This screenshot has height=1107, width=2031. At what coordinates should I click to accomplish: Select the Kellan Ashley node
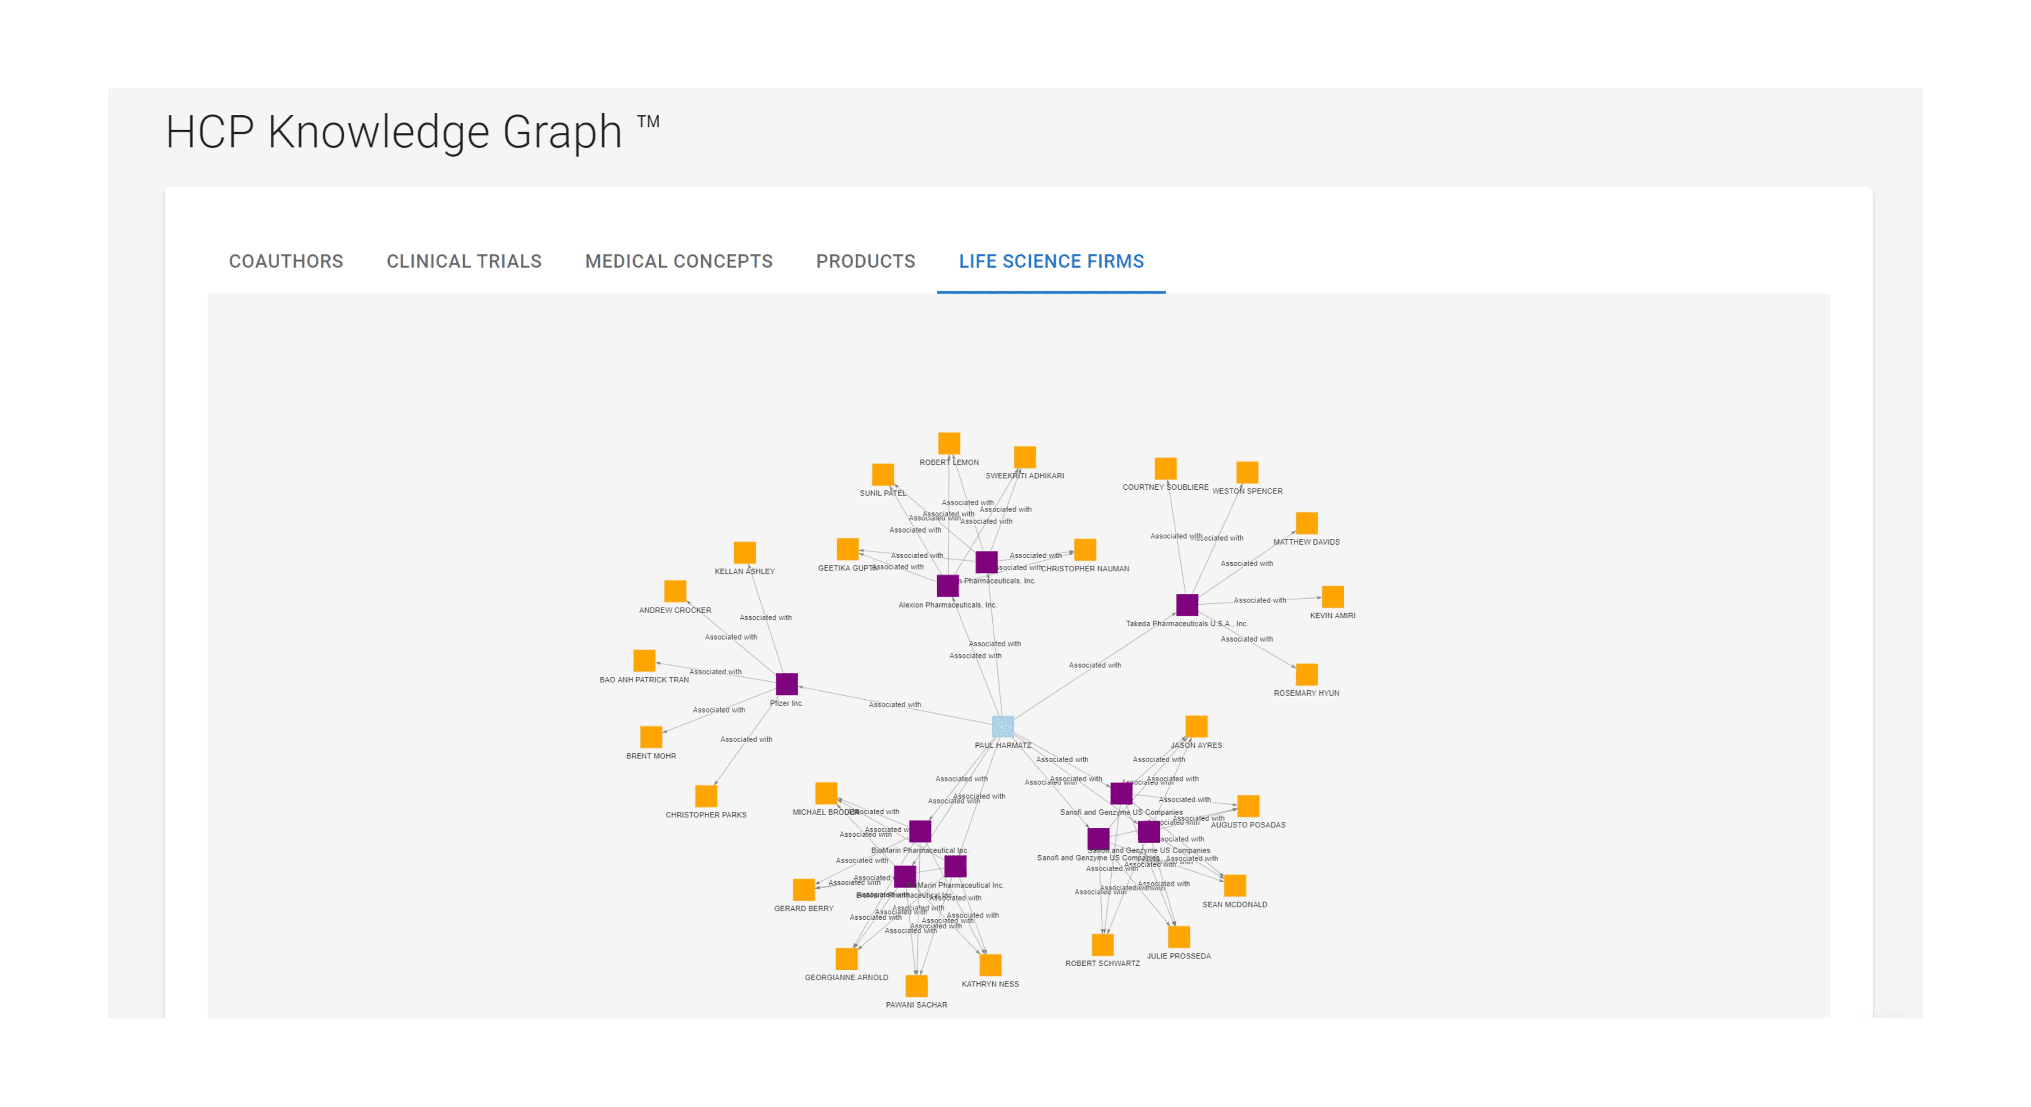click(744, 552)
